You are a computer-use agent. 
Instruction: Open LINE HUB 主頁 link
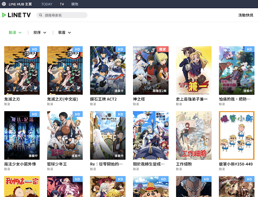click(20, 4)
